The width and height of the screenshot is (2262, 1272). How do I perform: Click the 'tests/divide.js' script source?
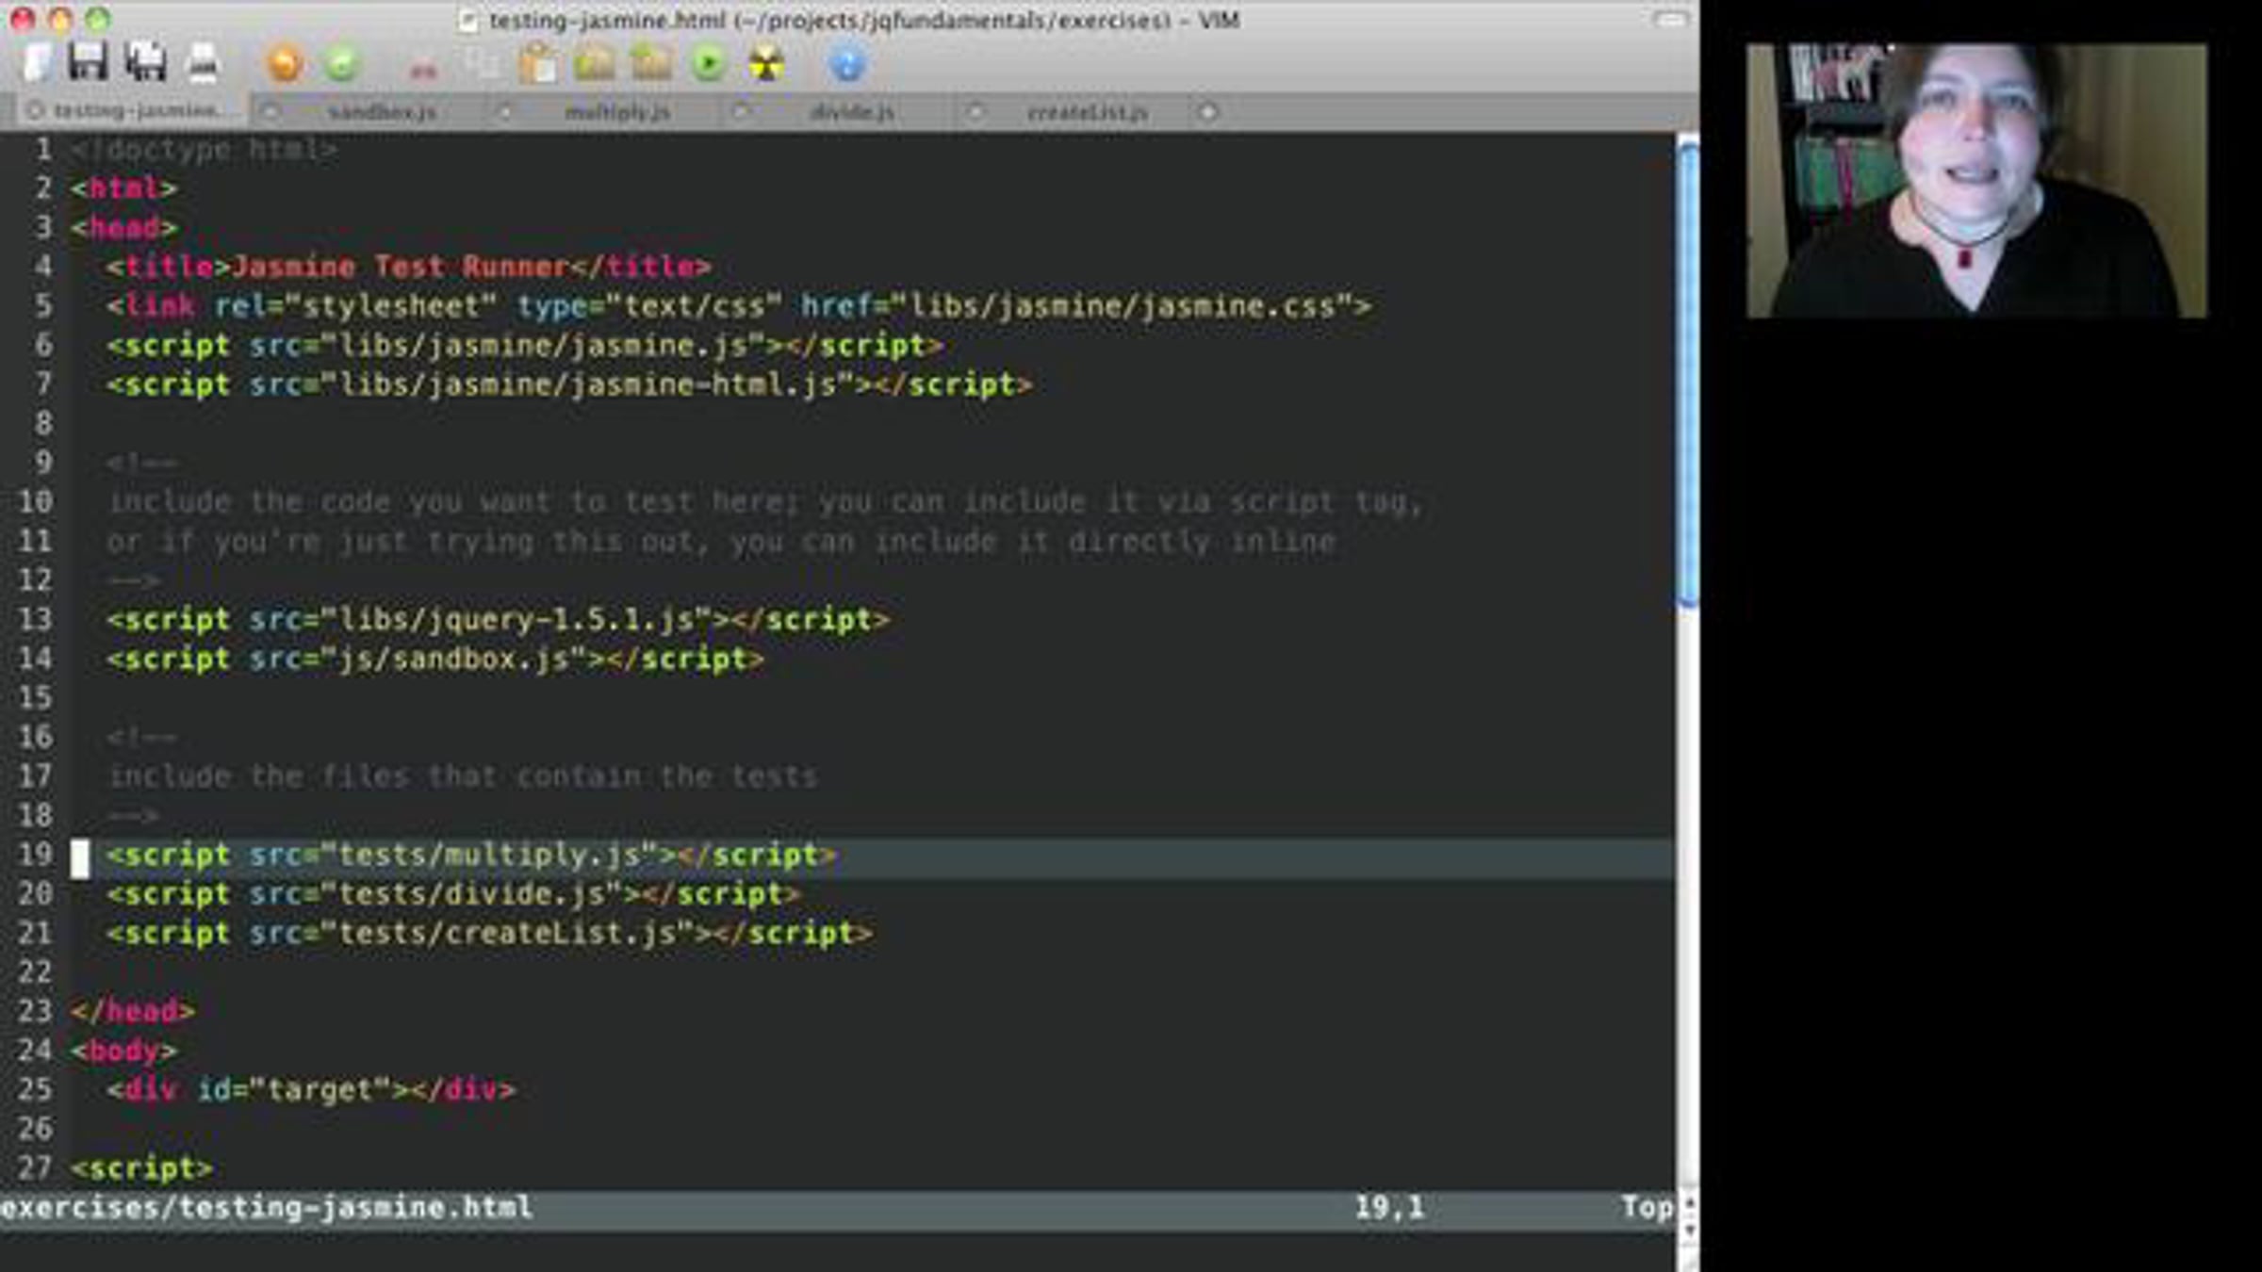471,894
